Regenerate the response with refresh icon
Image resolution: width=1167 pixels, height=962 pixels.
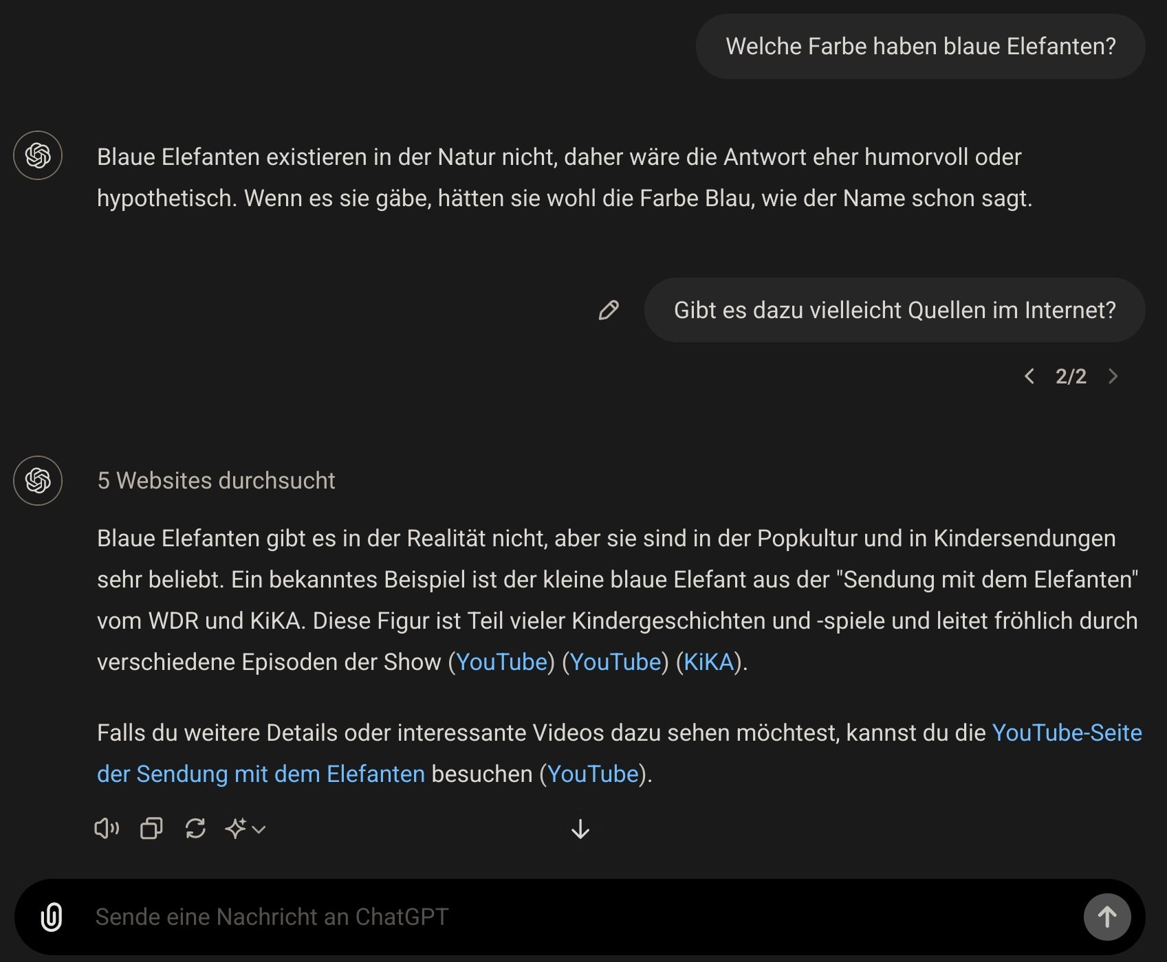[195, 829]
